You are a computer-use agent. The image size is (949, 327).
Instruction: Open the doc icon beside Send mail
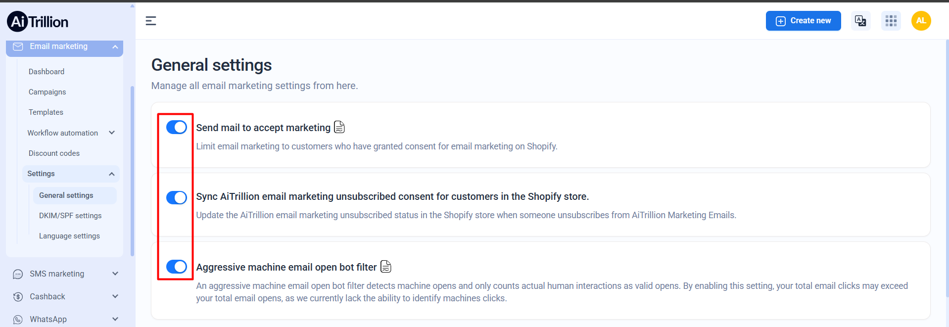click(x=339, y=127)
